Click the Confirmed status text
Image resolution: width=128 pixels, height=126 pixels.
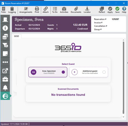click(x=83, y=29)
